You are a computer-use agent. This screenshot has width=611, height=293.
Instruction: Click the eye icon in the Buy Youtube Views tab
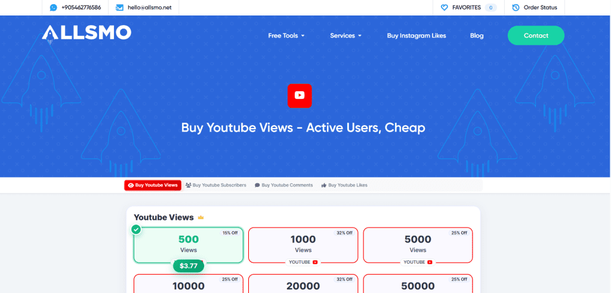coord(131,185)
